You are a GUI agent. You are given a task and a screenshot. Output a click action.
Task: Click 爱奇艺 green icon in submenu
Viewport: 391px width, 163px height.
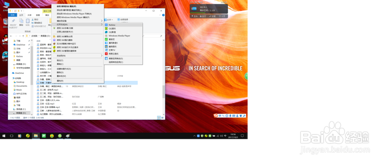click(x=106, y=39)
